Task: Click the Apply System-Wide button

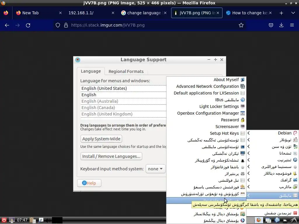Action: click(101, 139)
